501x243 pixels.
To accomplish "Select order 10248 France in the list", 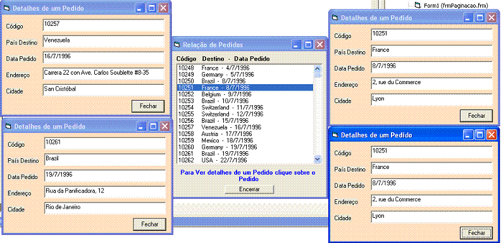I will (245, 68).
